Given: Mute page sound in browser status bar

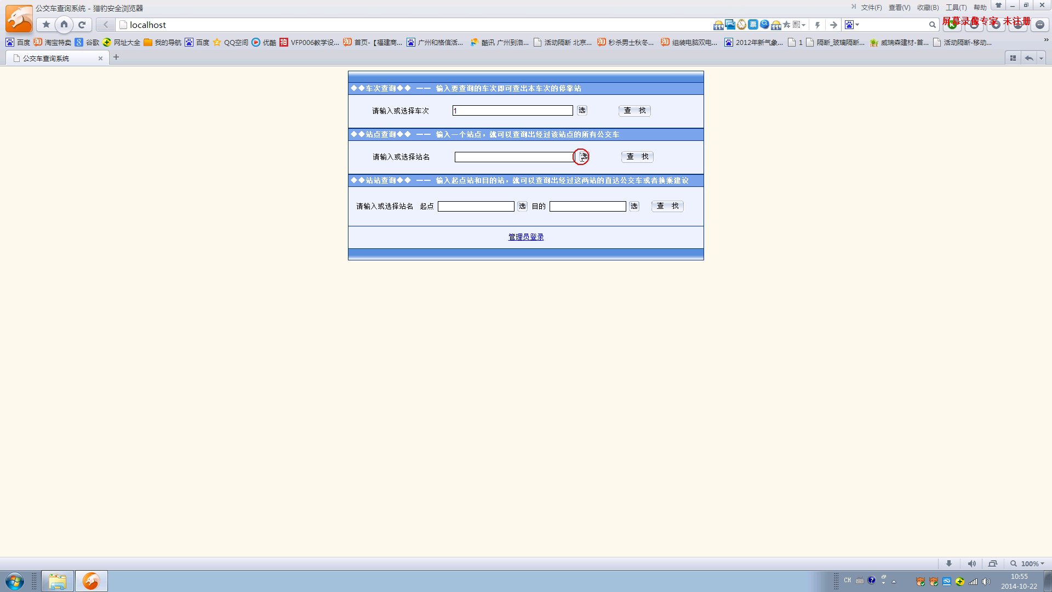Looking at the screenshot, I should pyautogui.click(x=971, y=563).
